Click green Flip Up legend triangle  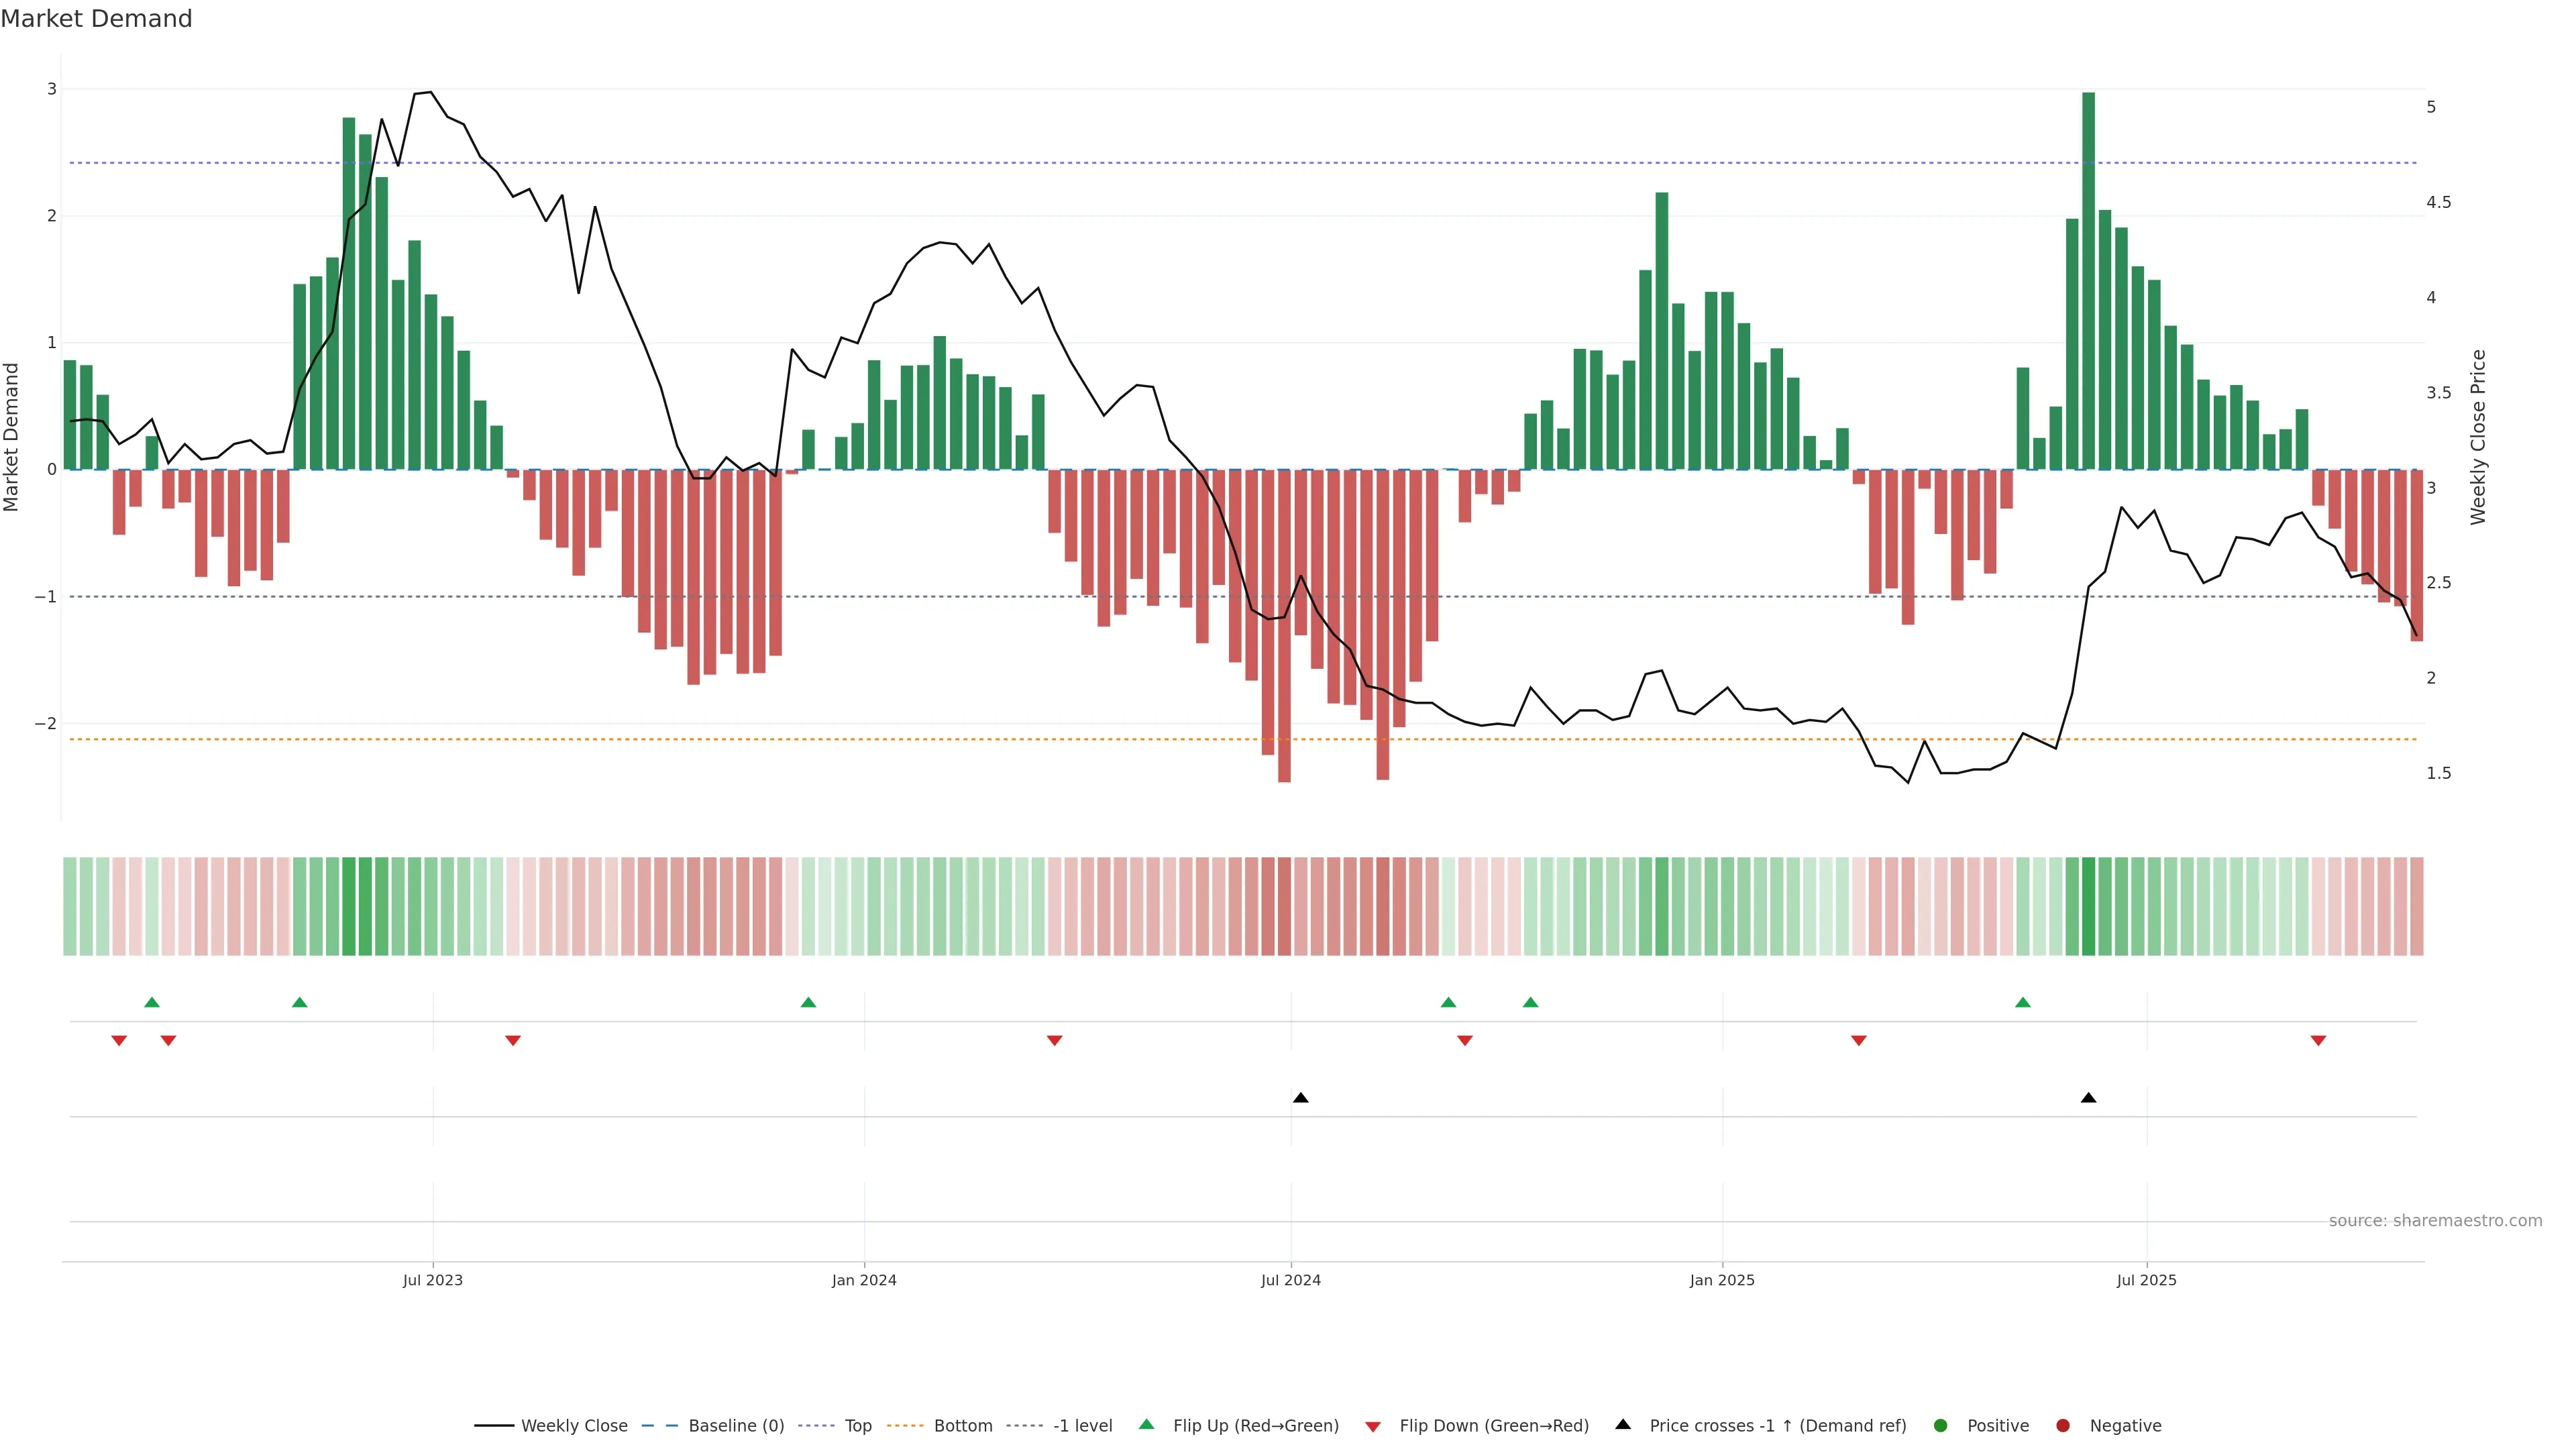[x=1147, y=1424]
